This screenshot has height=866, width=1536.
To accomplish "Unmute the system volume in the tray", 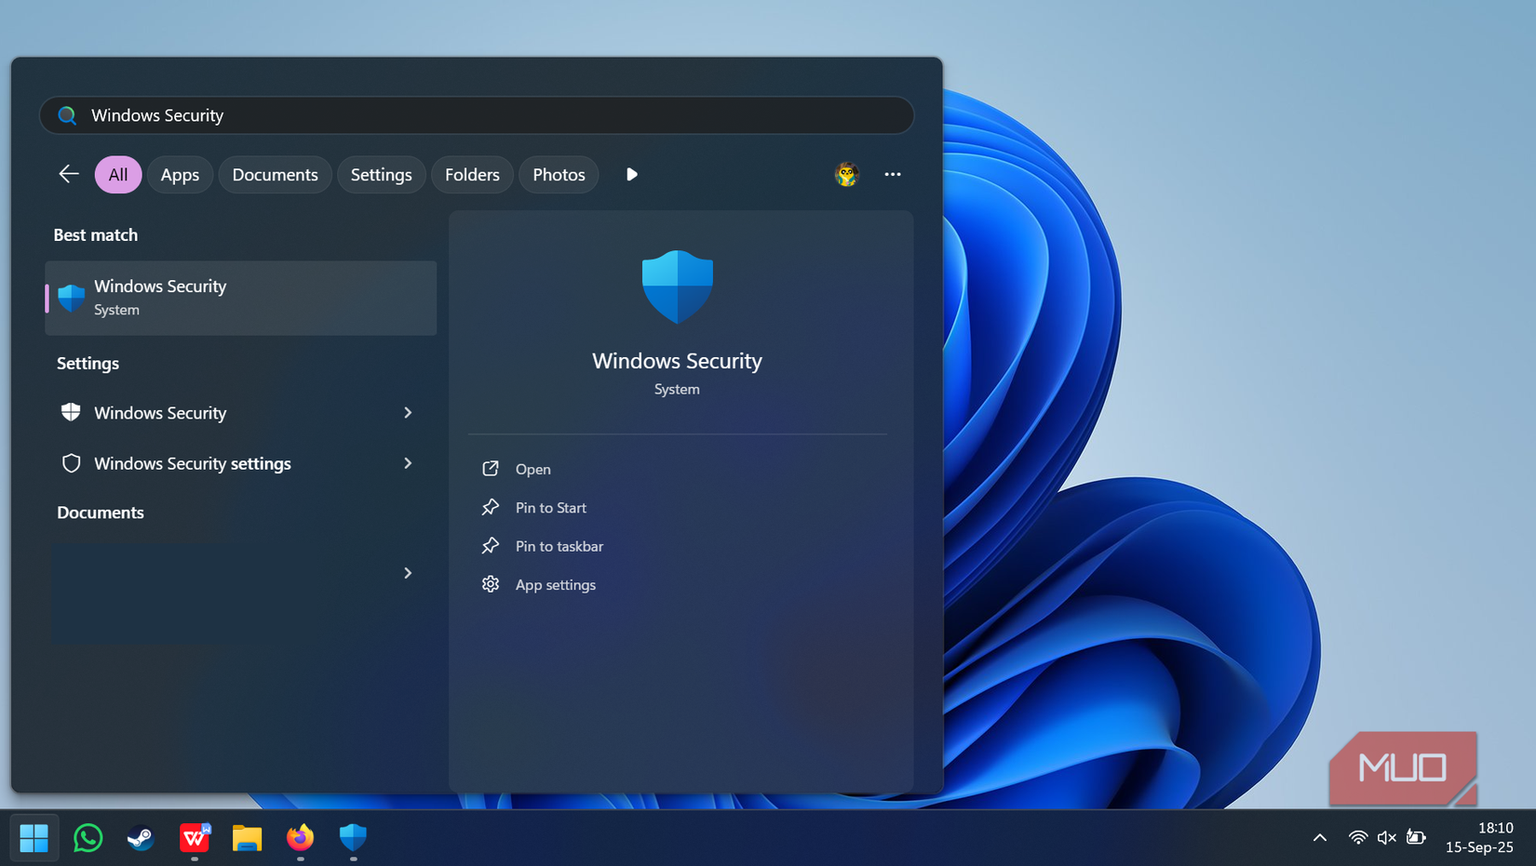I will point(1386,837).
